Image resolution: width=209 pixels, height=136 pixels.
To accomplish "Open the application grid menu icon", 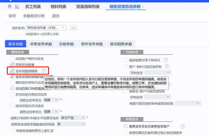I will coord(17,6).
